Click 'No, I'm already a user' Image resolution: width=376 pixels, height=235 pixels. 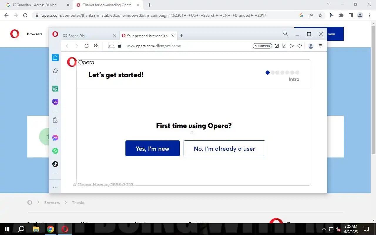[224, 148]
